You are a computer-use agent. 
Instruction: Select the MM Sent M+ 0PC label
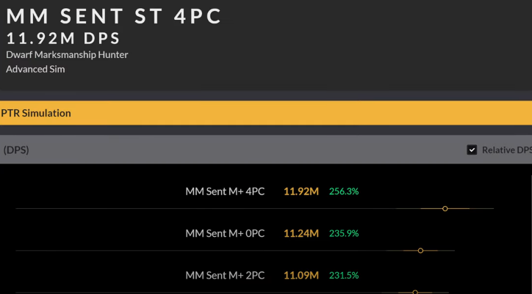[x=225, y=233]
